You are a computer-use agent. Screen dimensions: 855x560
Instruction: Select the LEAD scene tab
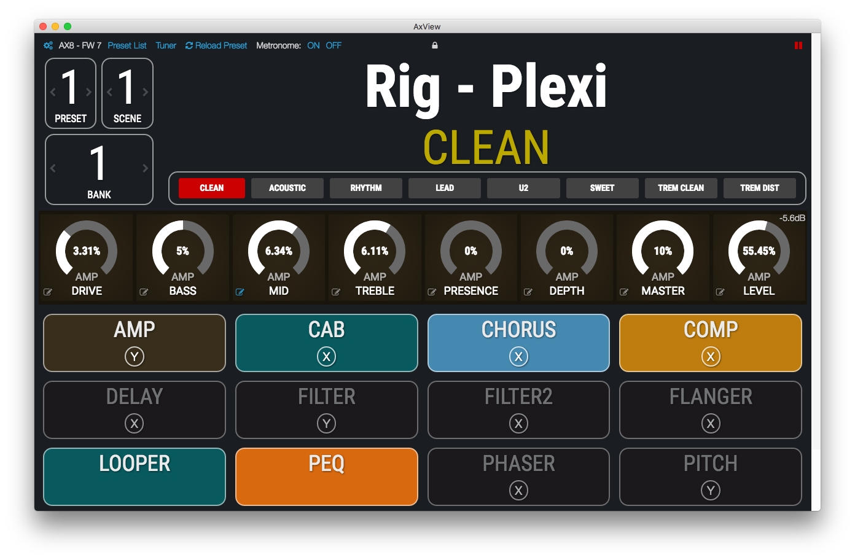445,188
